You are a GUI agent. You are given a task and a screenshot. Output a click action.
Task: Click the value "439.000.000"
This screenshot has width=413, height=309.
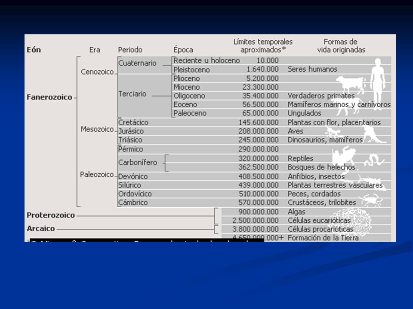tap(259, 185)
